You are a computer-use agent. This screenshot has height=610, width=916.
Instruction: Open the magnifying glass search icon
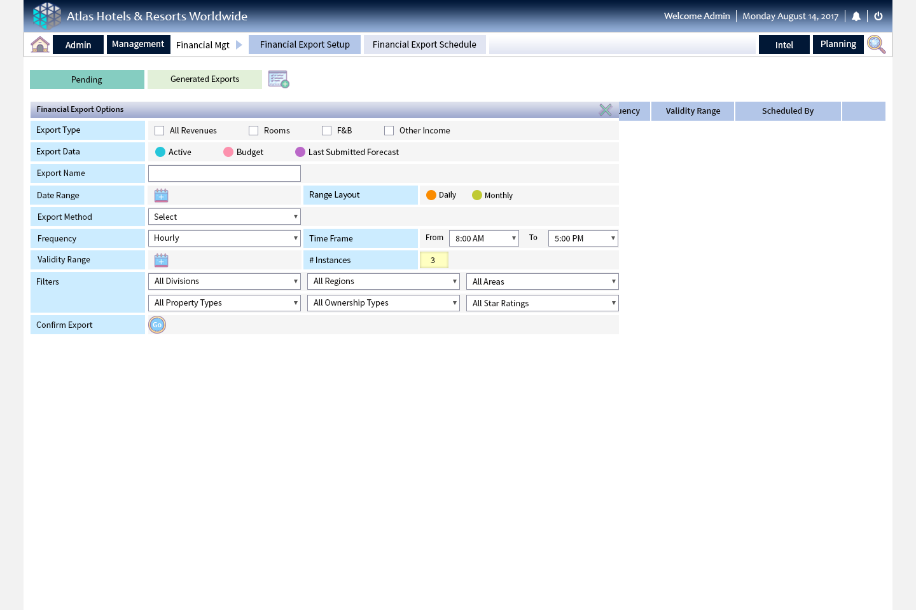876,44
